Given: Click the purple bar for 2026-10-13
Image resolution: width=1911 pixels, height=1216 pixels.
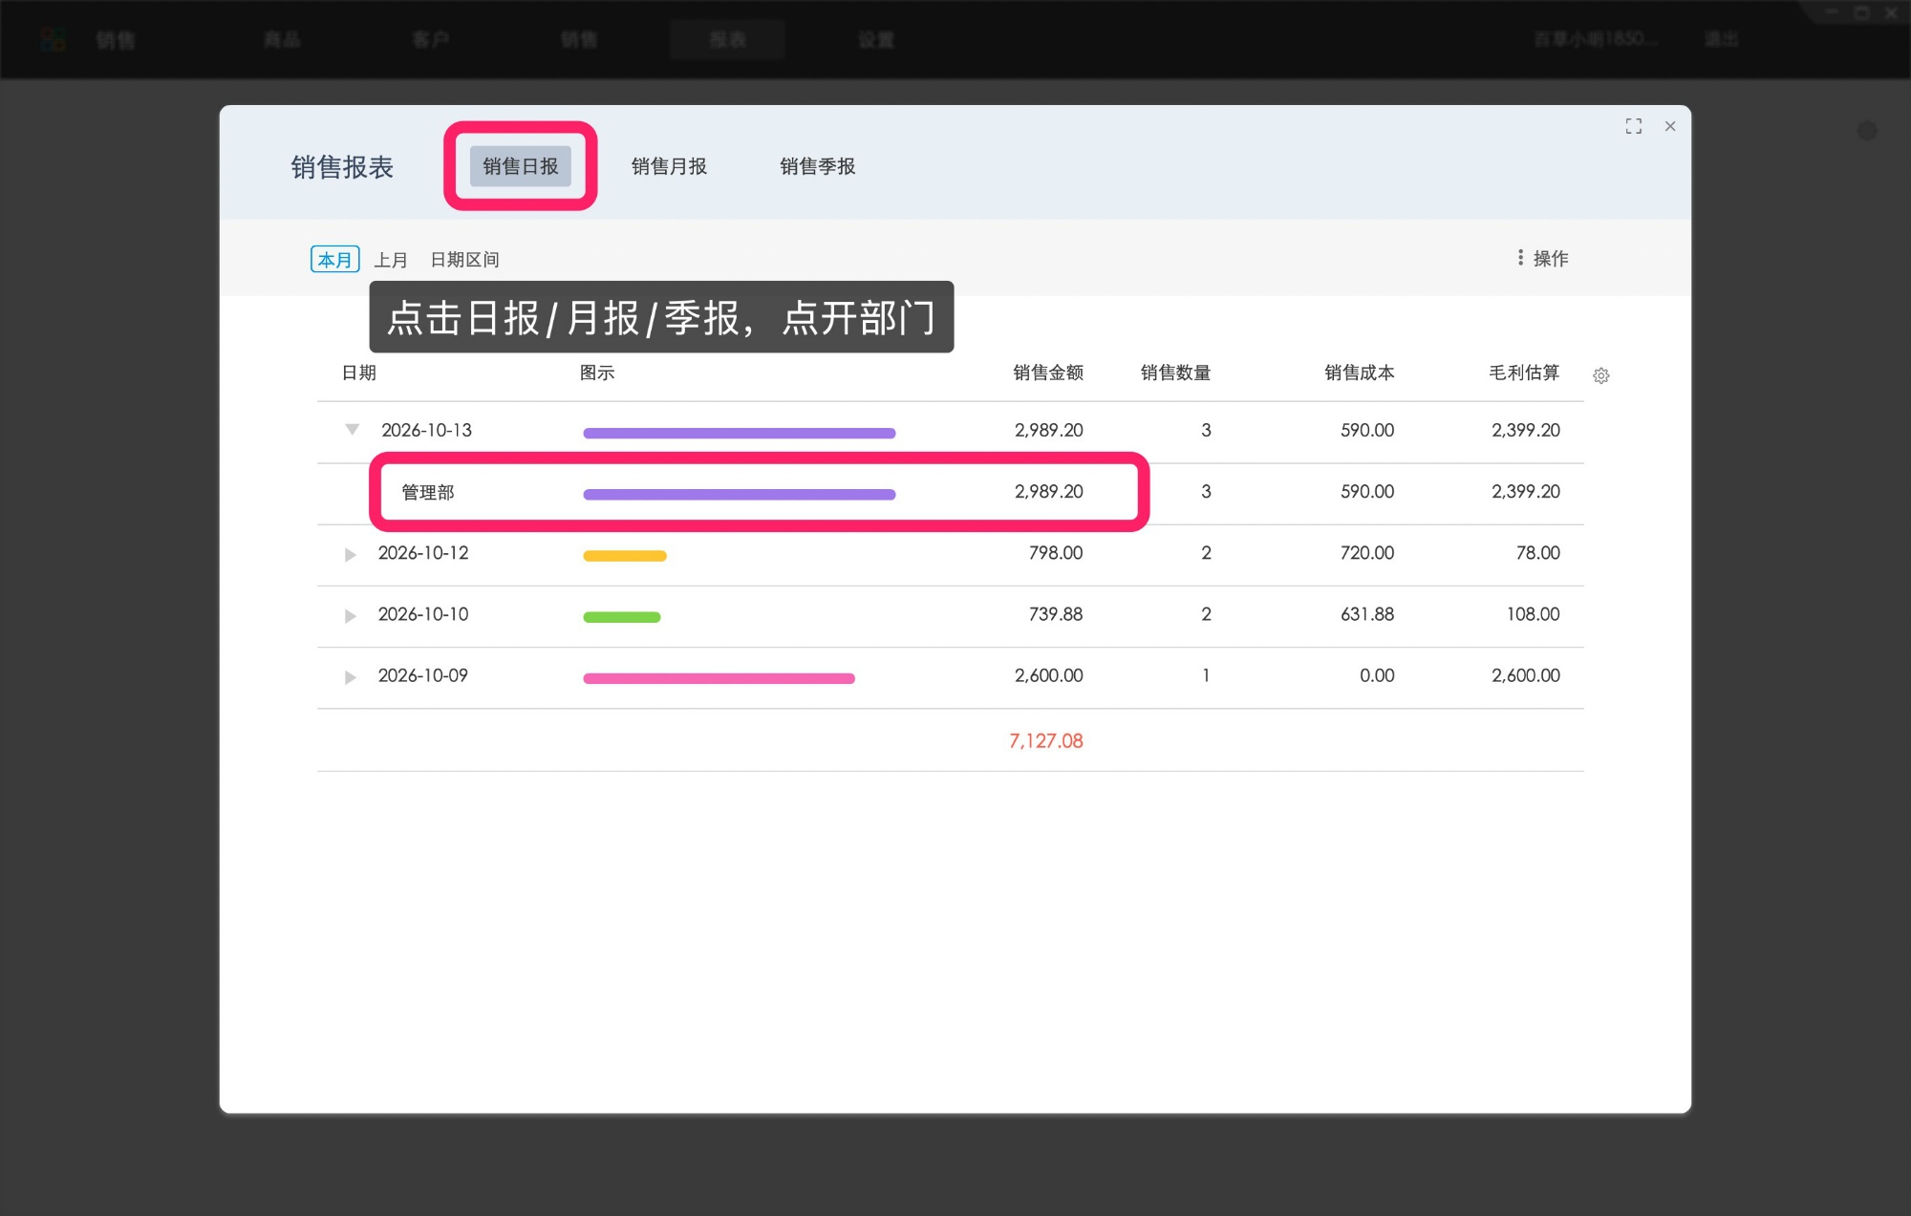Looking at the screenshot, I should 740,433.
